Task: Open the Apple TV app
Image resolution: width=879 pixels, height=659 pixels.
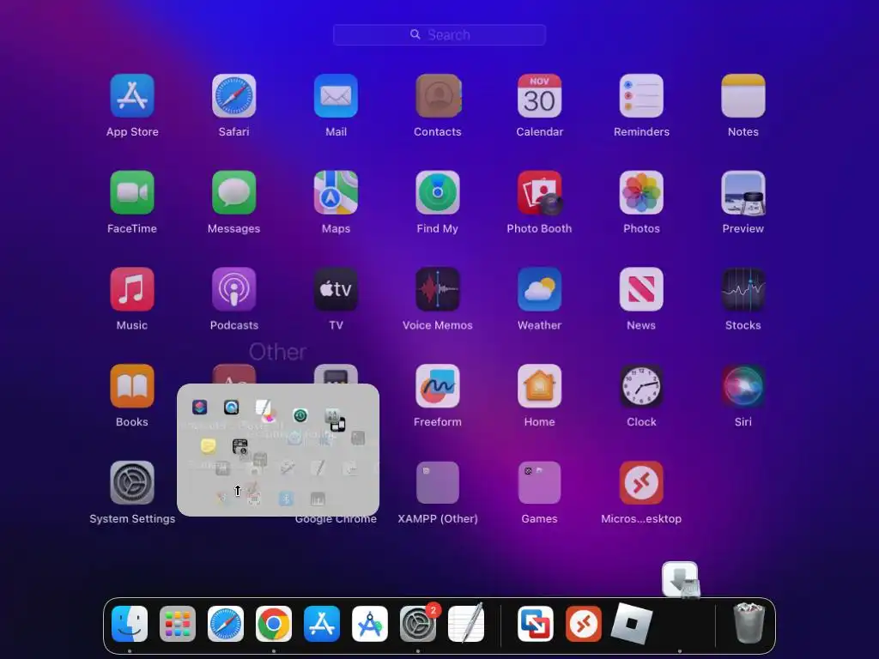Action: click(x=336, y=289)
